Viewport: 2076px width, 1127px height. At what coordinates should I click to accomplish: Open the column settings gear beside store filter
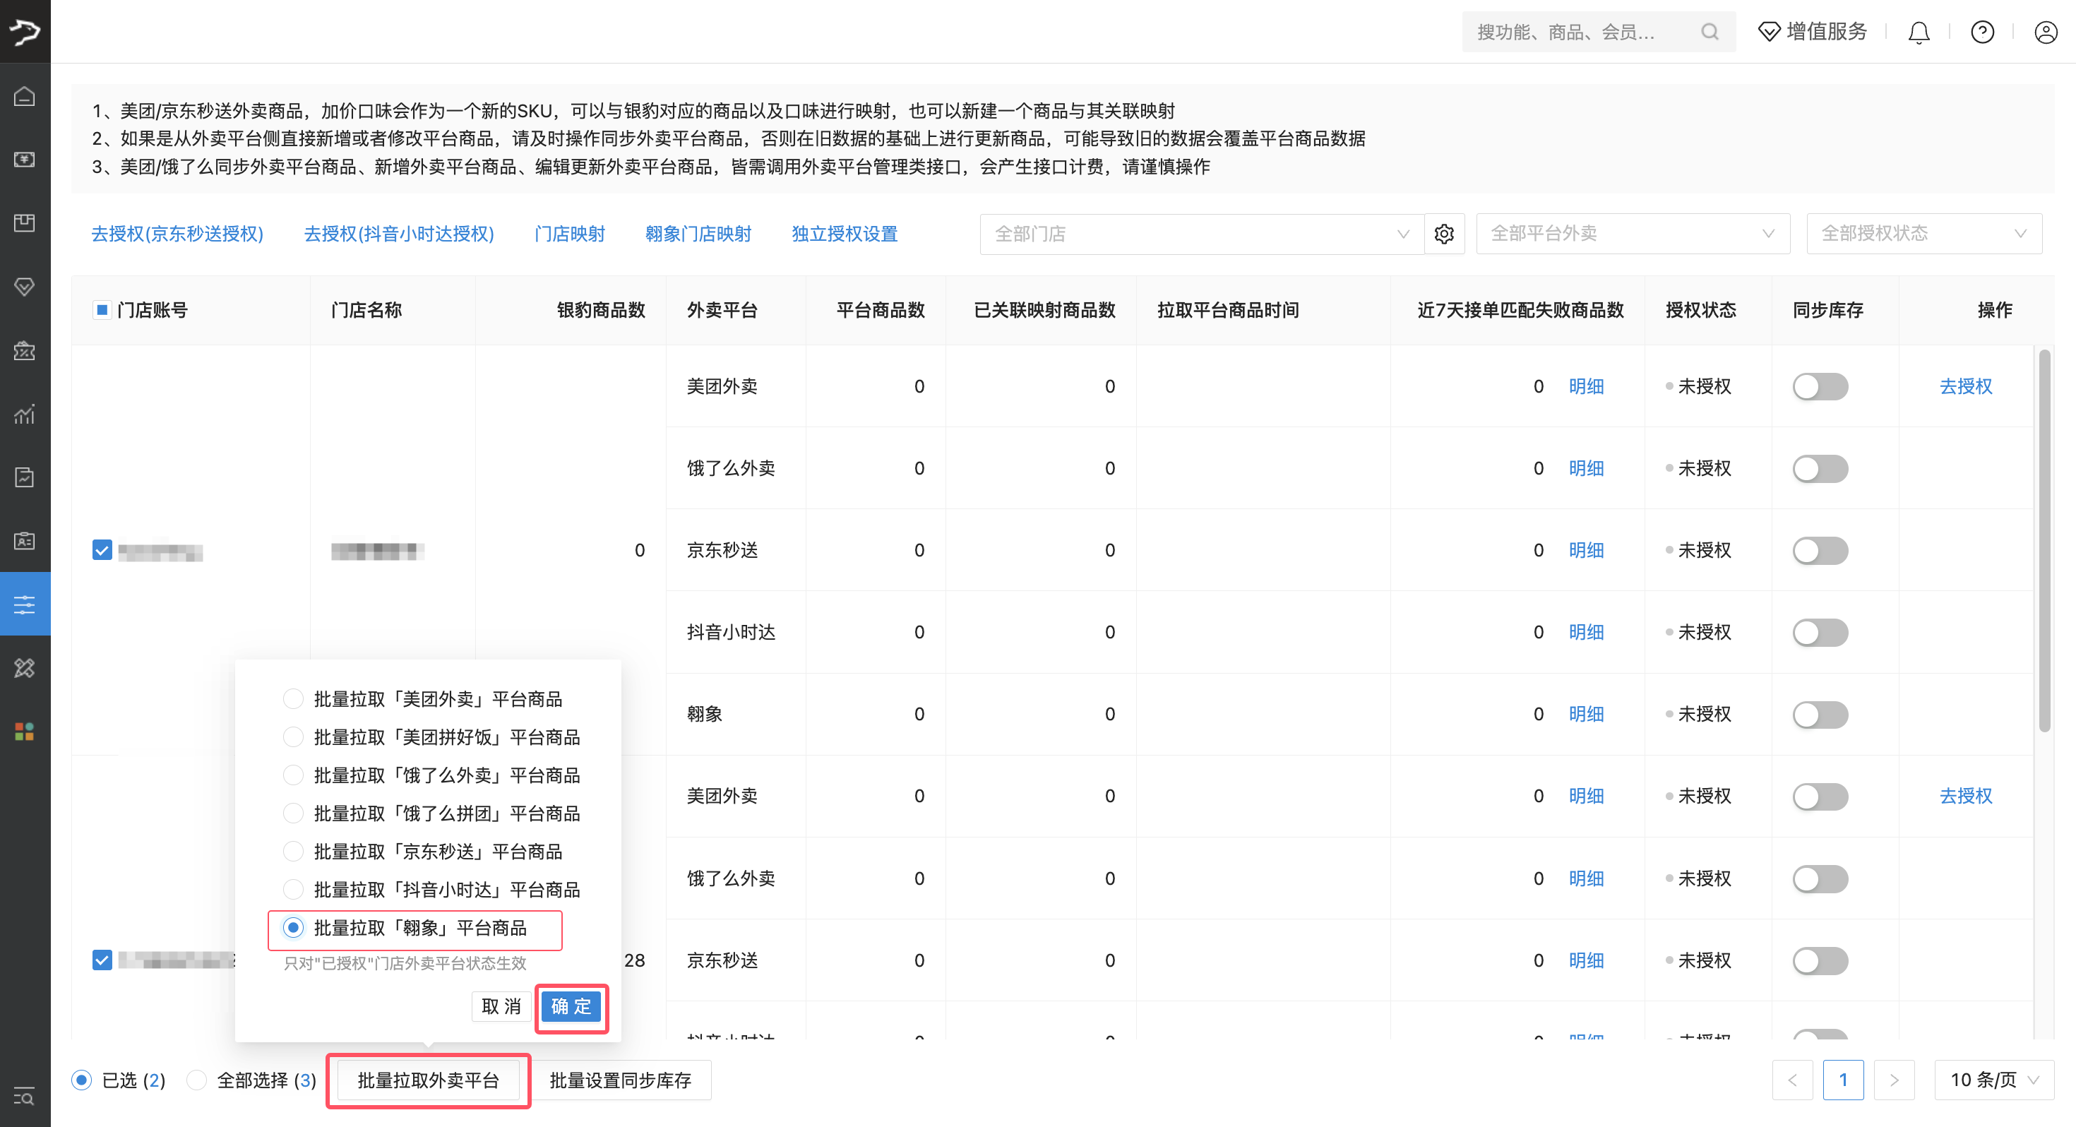(1444, 234)
